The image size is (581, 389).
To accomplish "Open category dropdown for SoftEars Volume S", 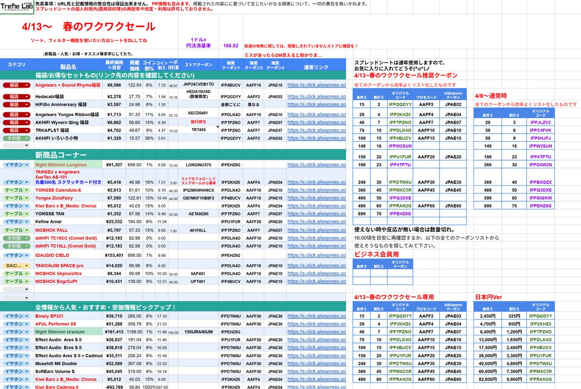I will pos(16,372).
